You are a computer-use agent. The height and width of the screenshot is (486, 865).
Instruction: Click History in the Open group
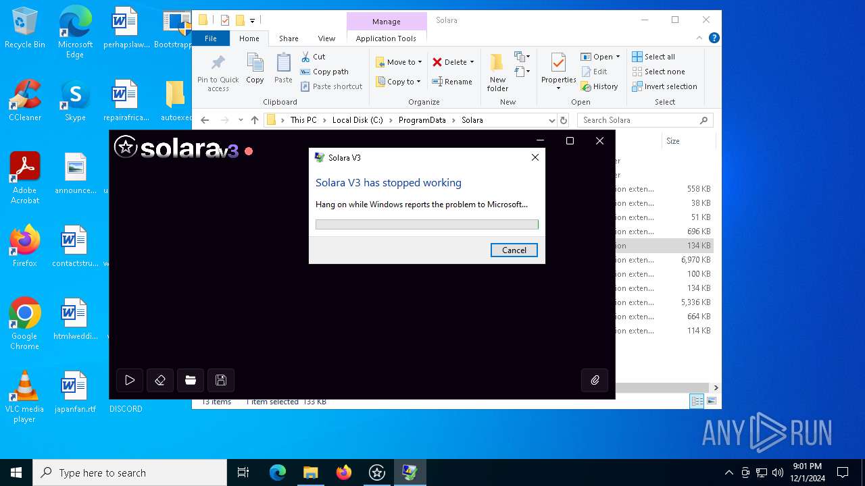click(x=599, y=86)
